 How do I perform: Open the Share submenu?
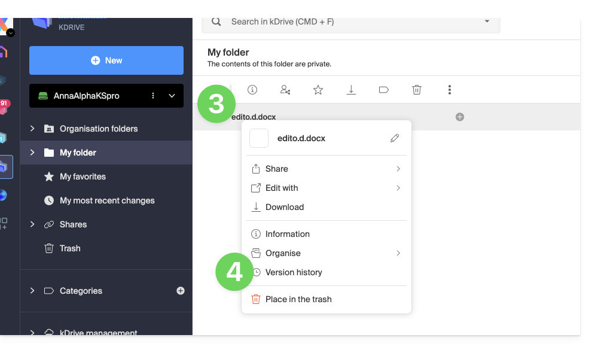(326, 169)
